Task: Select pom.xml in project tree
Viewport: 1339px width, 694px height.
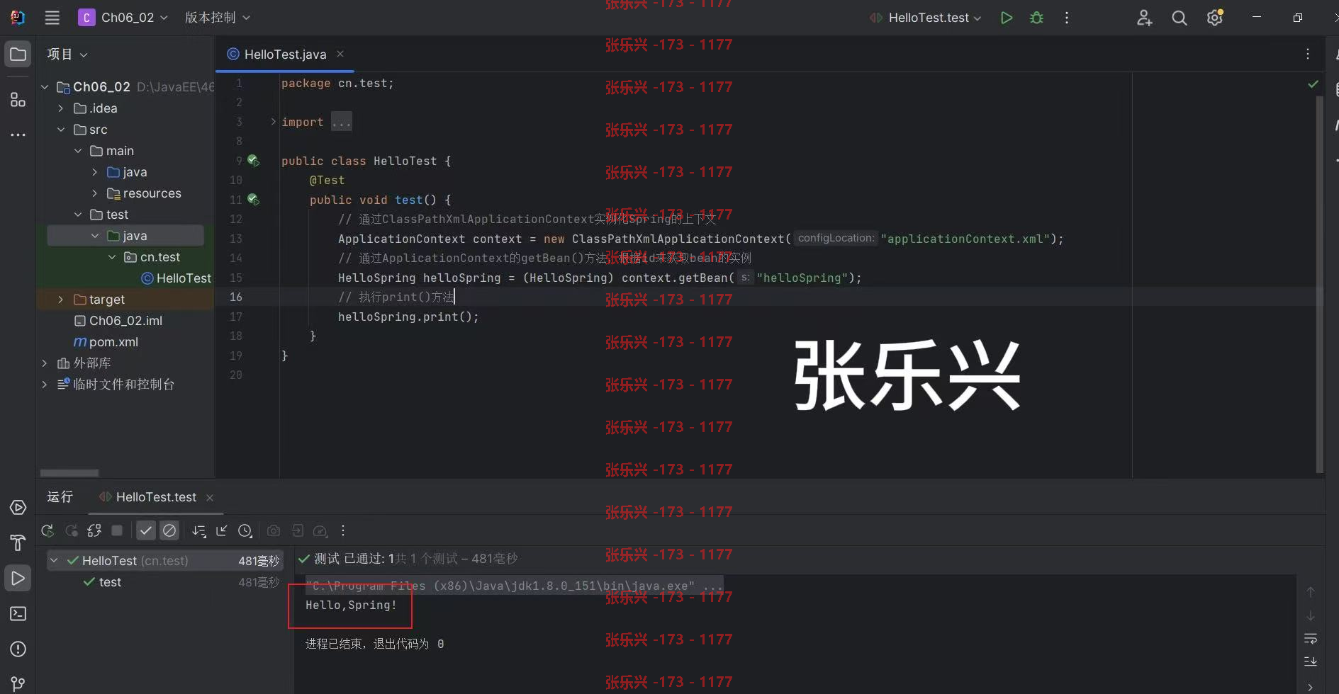Action: pyautogui.click(x=106, y=342)
